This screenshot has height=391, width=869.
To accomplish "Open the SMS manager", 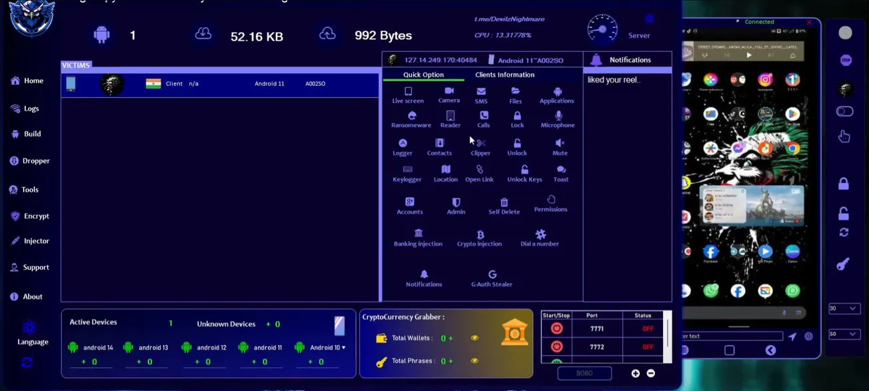I will [482, 96].
